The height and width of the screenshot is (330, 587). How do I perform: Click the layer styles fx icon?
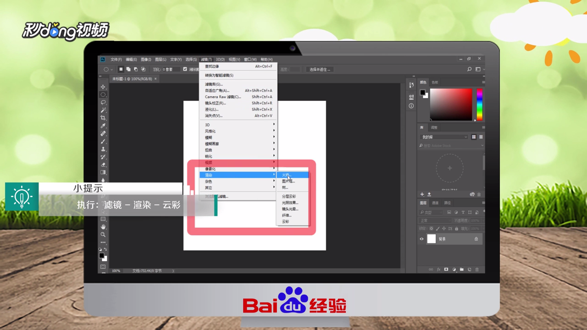coord(438,269)
